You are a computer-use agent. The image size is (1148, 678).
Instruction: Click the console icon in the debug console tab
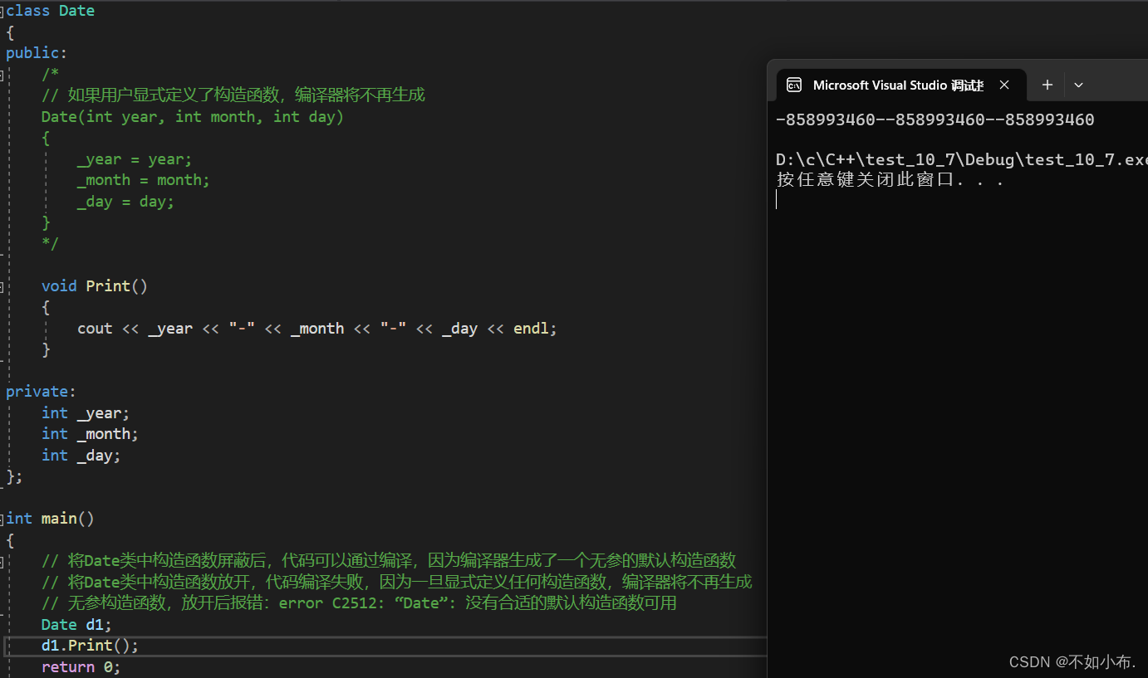tap(794, 85)
